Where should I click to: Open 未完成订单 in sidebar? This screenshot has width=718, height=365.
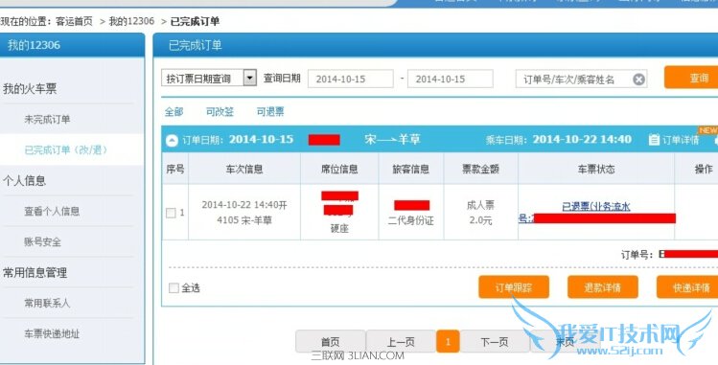click(47, 120)
